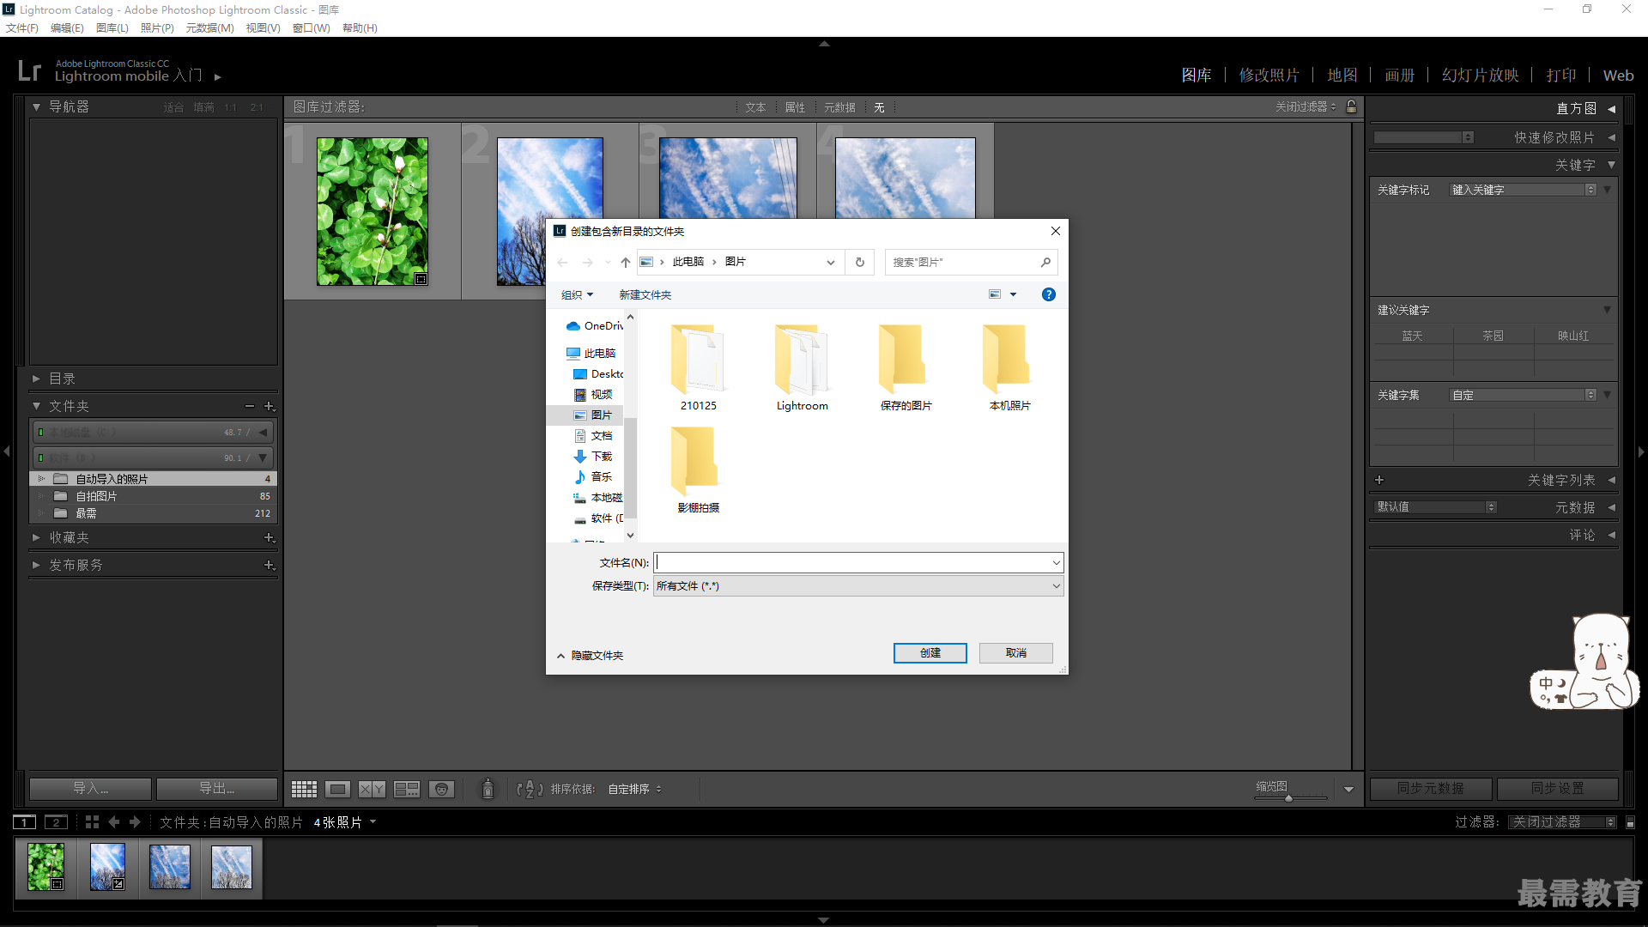Screen dimensions: 1648x927
Task: Select the green clover photo thumbnail in grid
Action: (x=373, y=211)
